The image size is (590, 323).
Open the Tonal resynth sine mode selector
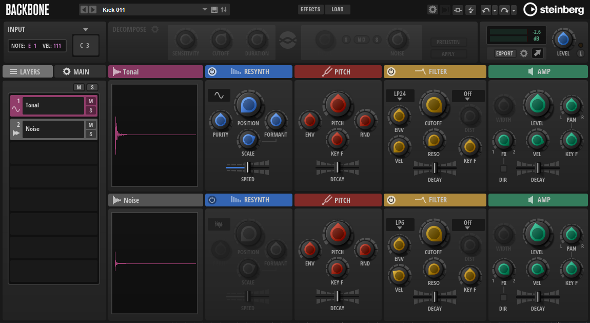coord(219,96)
